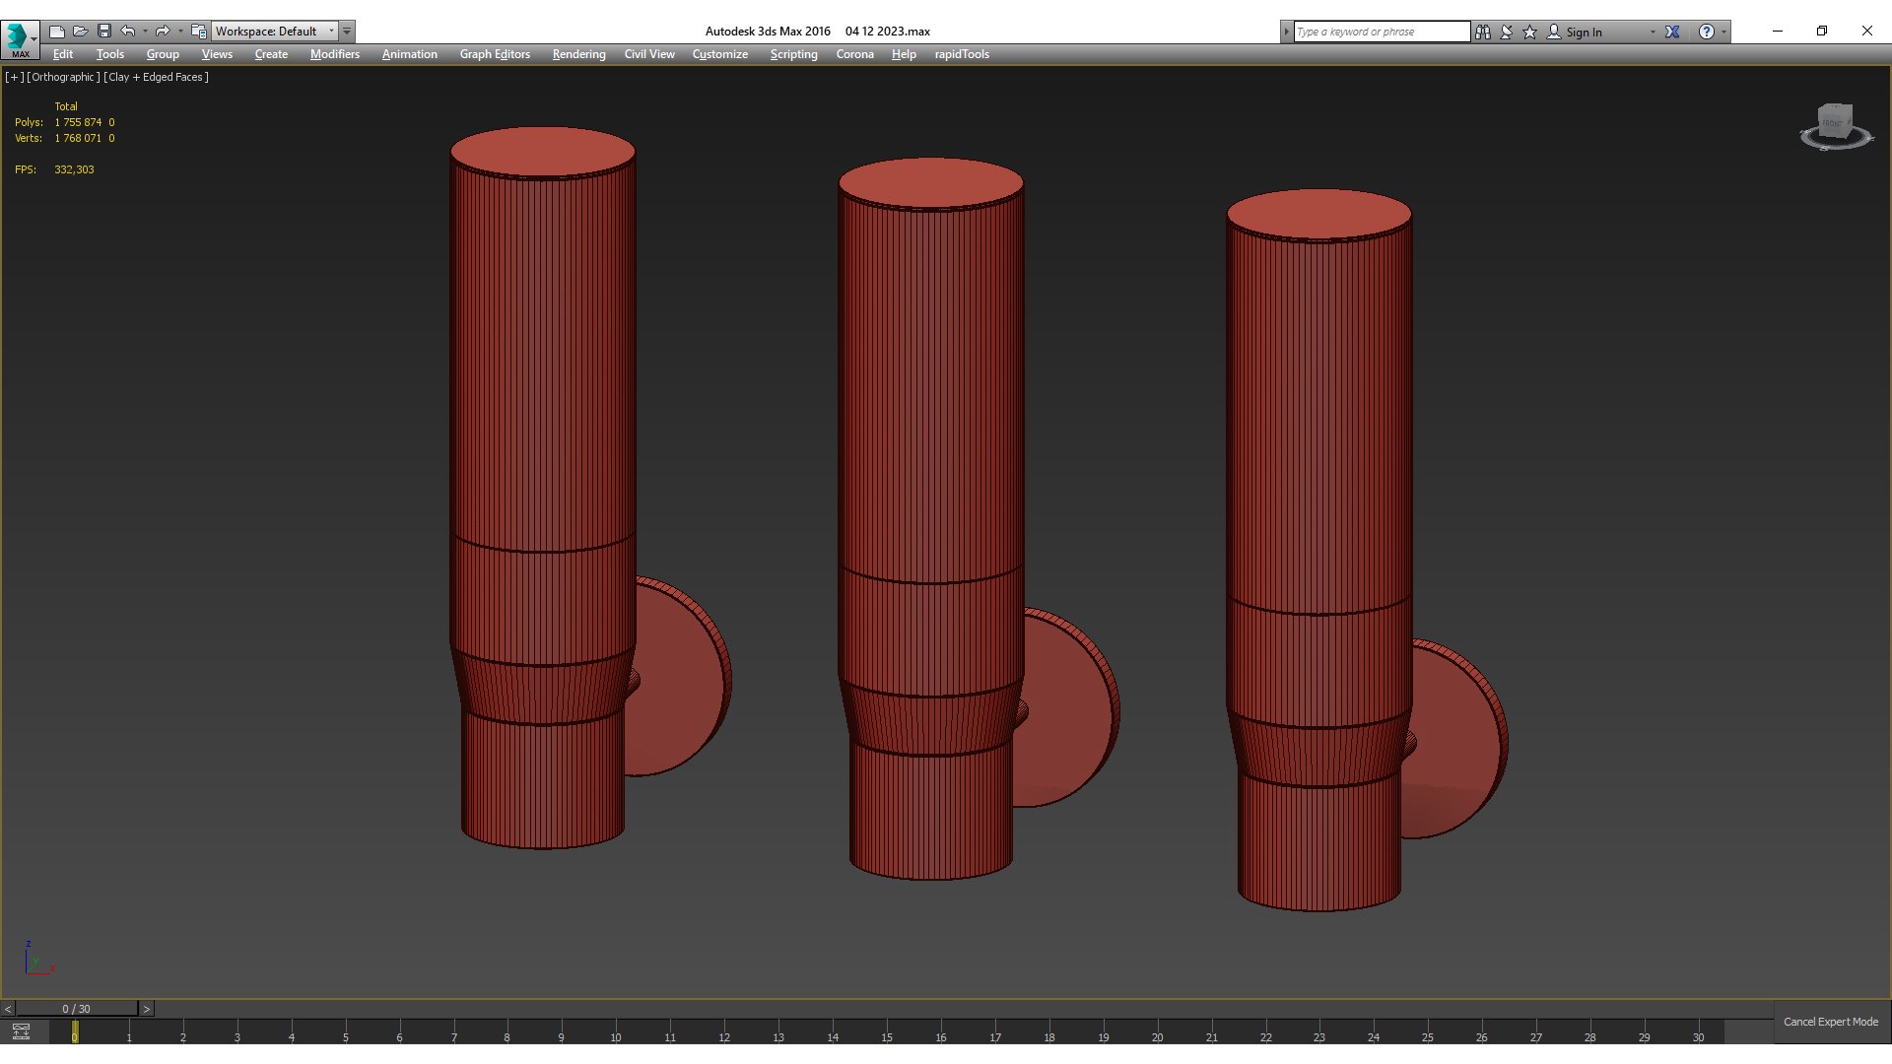Open the Help question mark icon

[x=1707, y=32]
